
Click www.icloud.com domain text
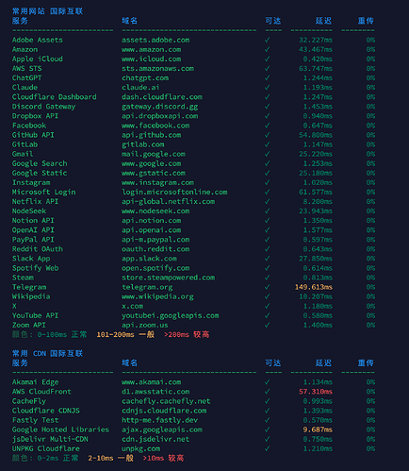152,59
